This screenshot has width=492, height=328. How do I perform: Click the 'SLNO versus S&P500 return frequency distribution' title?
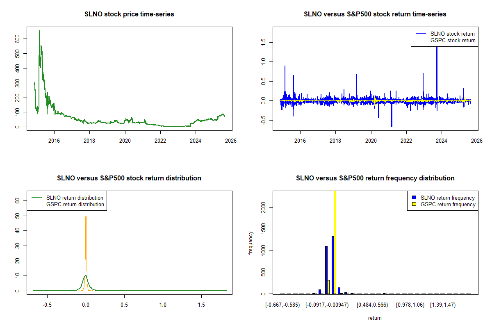(375, 178)
